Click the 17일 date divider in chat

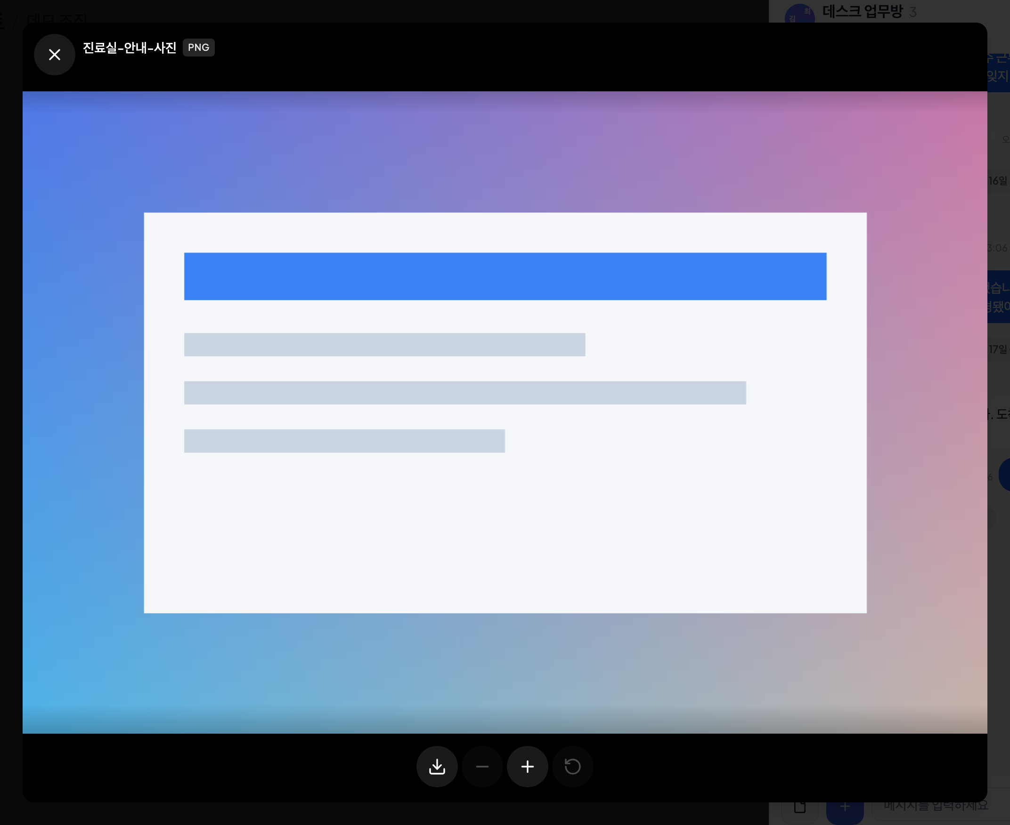998,349
